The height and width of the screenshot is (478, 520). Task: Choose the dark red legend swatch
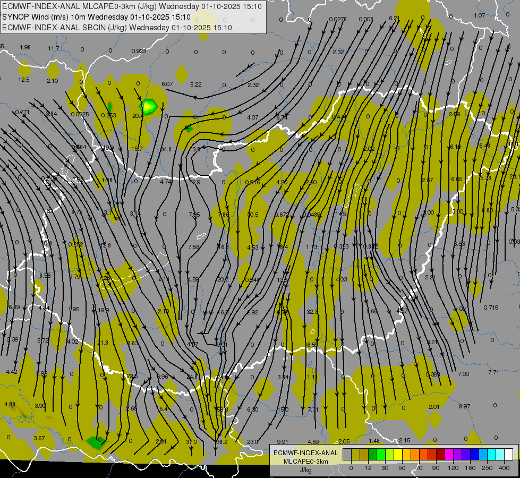coord(441,455)
